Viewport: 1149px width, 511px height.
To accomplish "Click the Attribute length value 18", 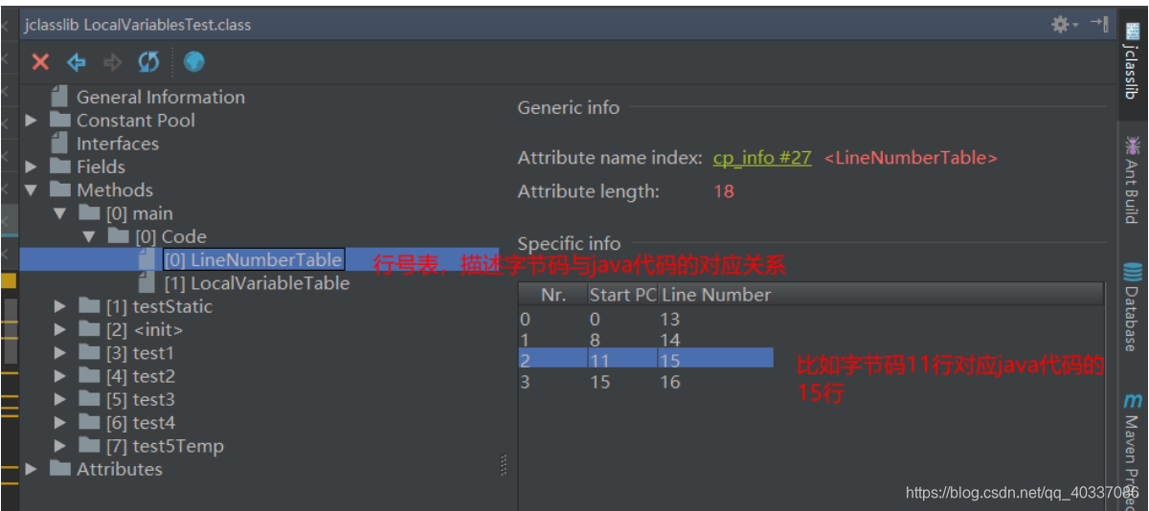I will 724,191.
